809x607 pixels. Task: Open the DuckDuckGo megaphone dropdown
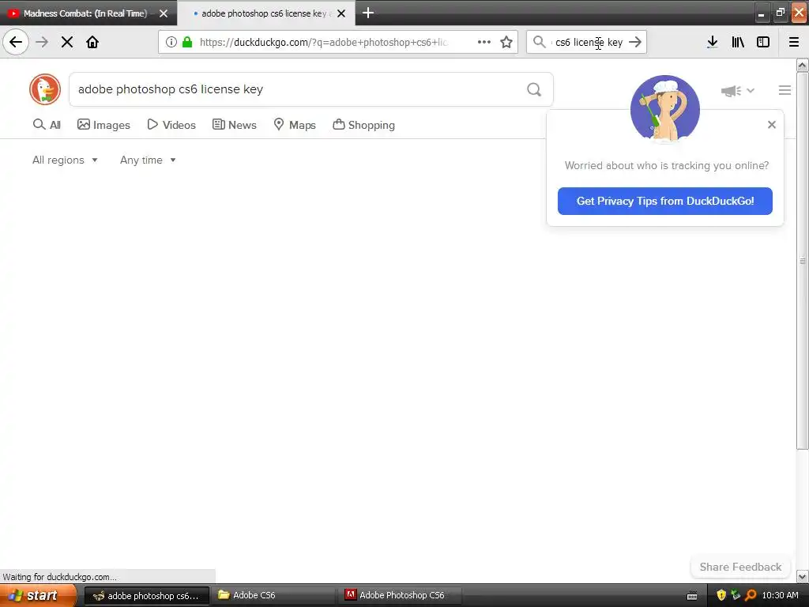(x=737, y=90)
